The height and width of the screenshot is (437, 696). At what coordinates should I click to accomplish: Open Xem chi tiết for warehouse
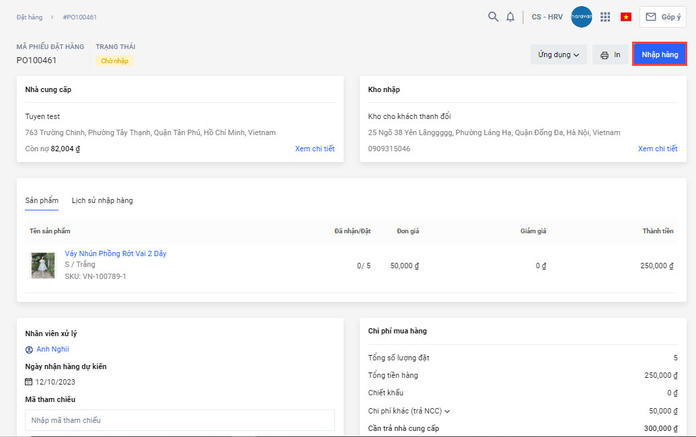[657, 149]
